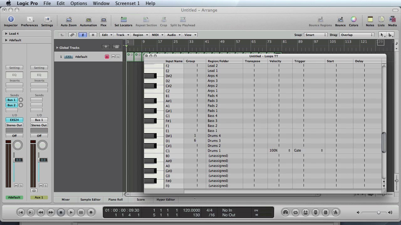Record-enable the #default track
Screen dimensions: 401x225
pyautogui.click(x=107, y=57)
